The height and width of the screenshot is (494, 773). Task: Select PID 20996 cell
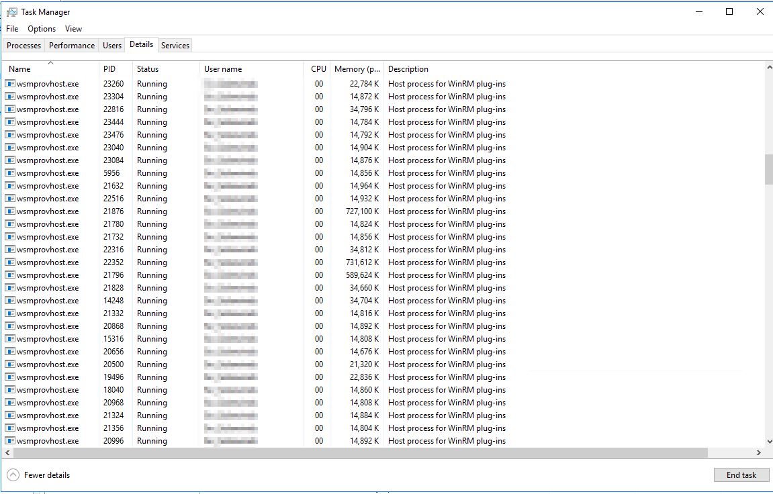(113, 441)
